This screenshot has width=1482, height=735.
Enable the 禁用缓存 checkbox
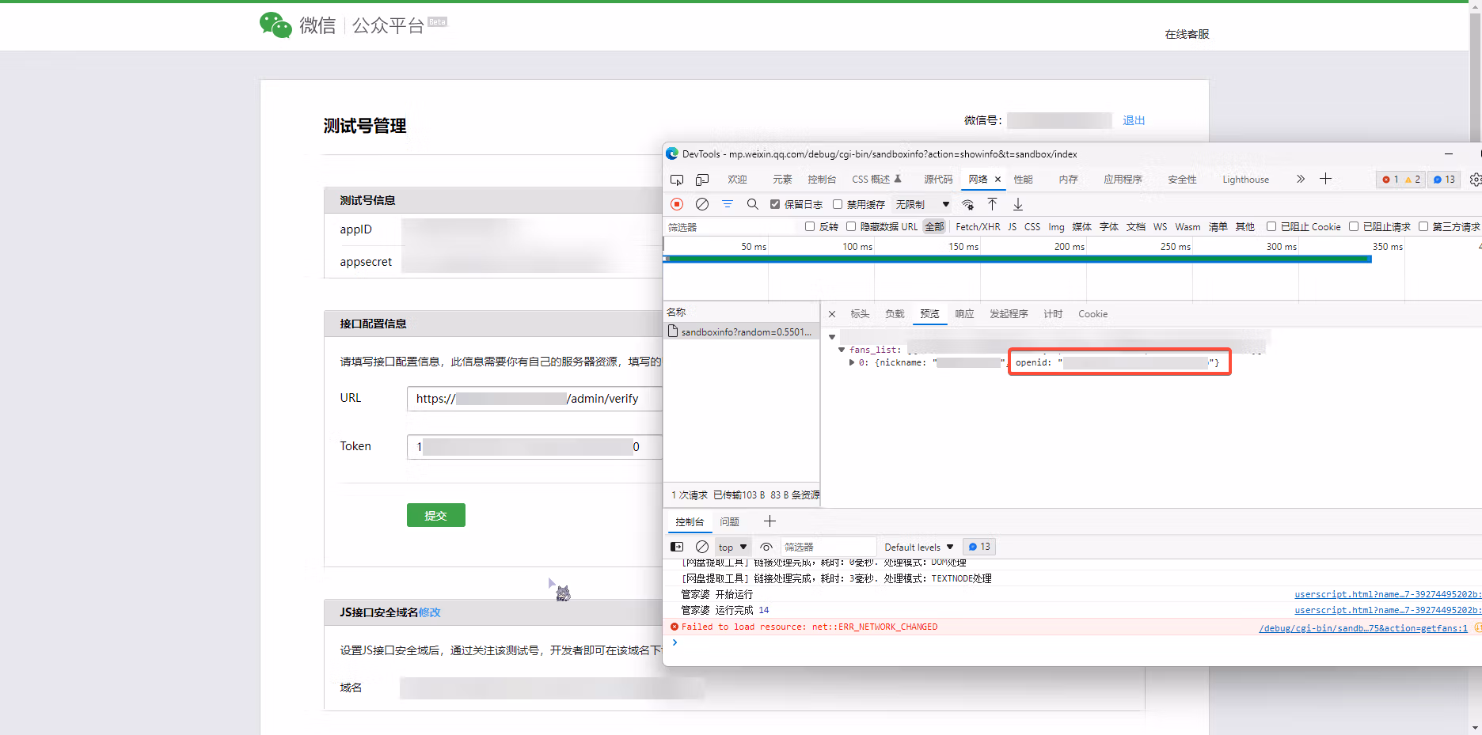[838, 204]
